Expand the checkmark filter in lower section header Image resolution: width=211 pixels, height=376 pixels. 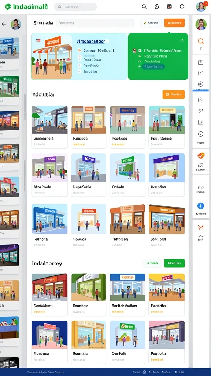(152, 263)
